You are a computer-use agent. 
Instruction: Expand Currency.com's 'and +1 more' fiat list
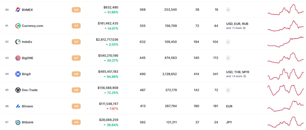[234, 28]
